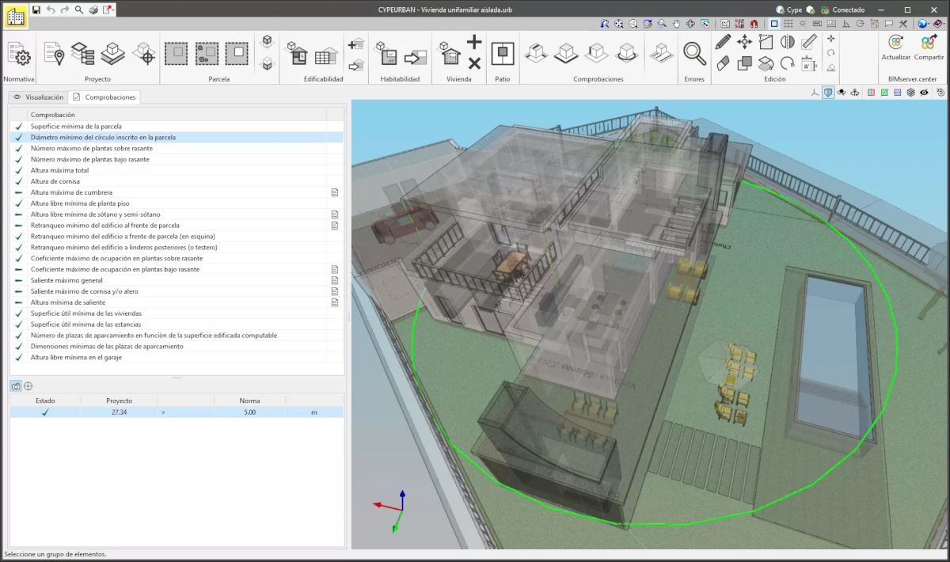
Task: Toggle the camera view button in results panel
Action: click(15, 386)
